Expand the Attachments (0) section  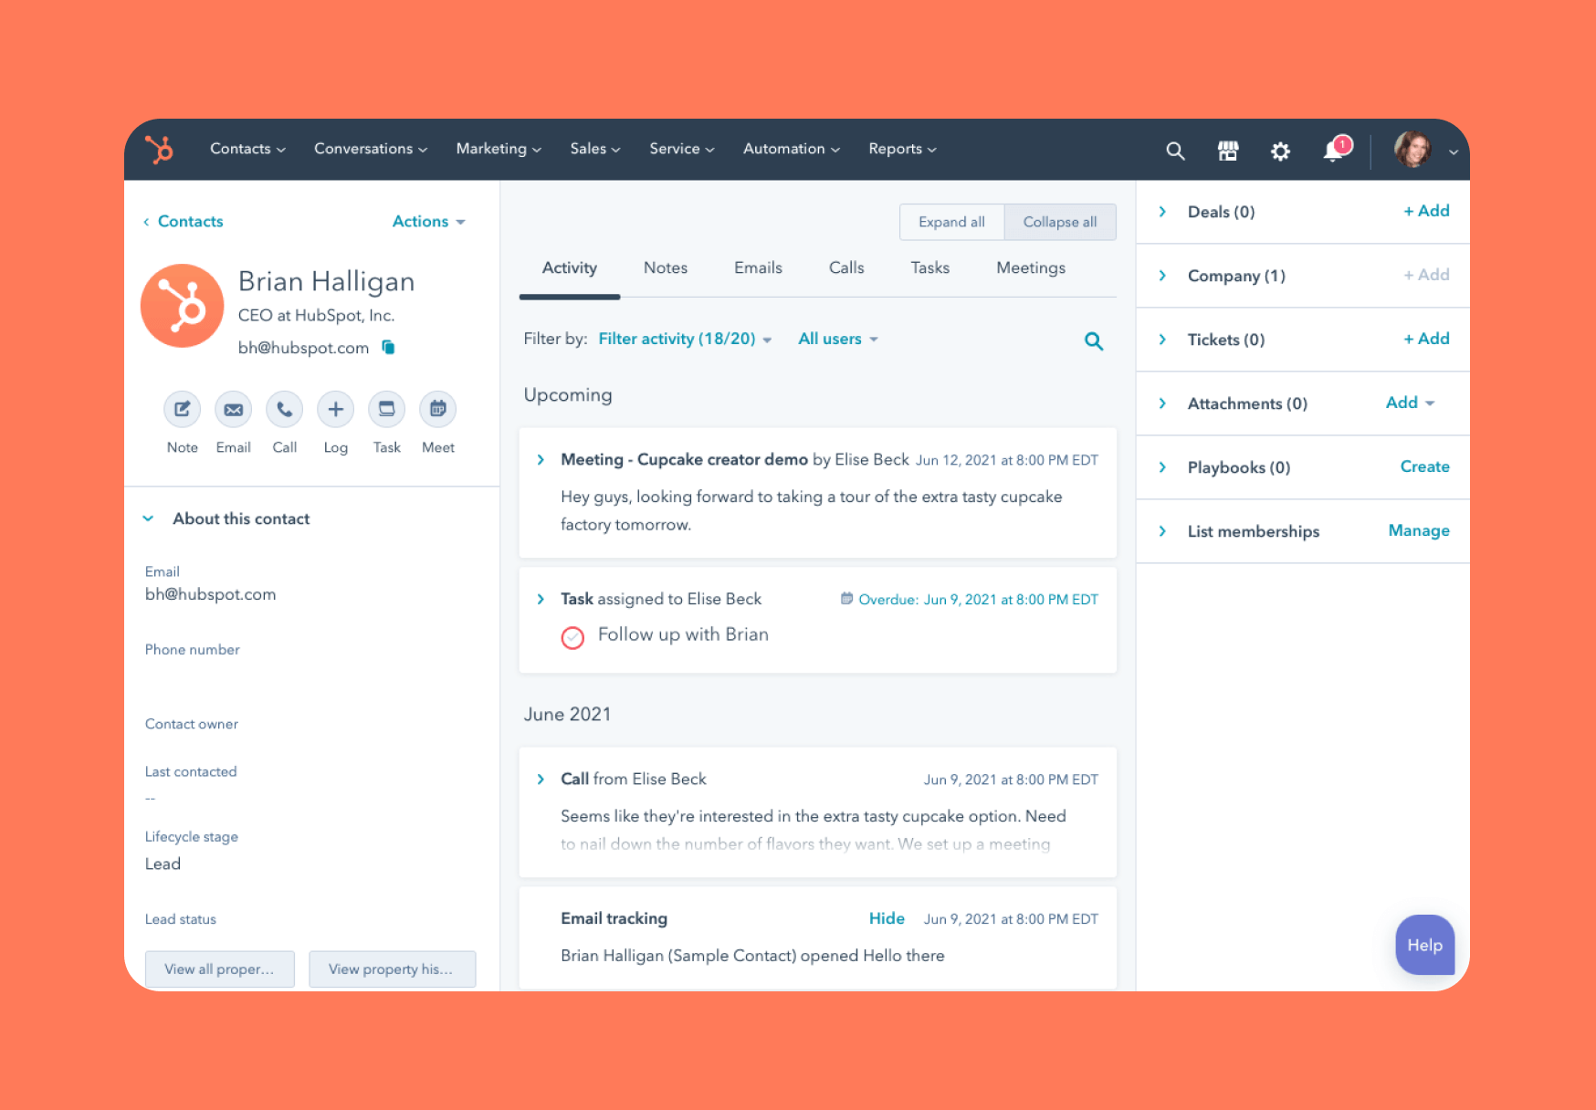(x=1162, y=403)
